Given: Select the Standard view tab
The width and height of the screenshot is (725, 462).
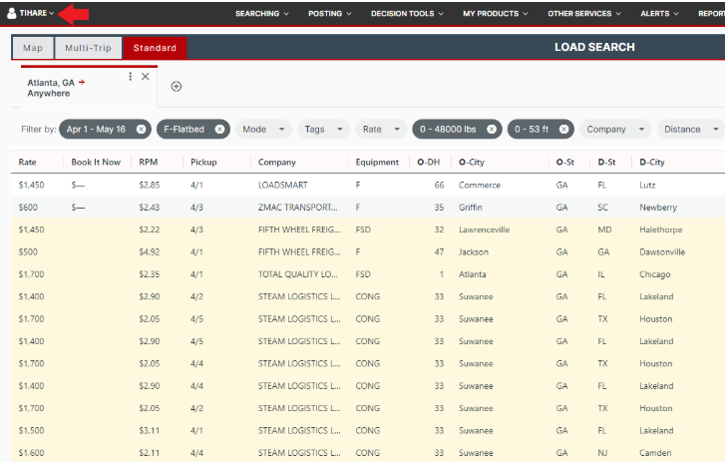Looking at the screenshot, I should tap(155, 48).
